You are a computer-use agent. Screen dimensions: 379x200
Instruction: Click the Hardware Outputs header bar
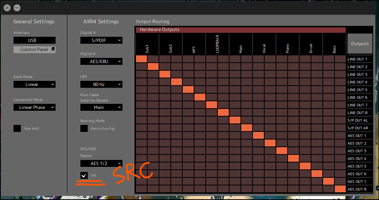point(241,30)
